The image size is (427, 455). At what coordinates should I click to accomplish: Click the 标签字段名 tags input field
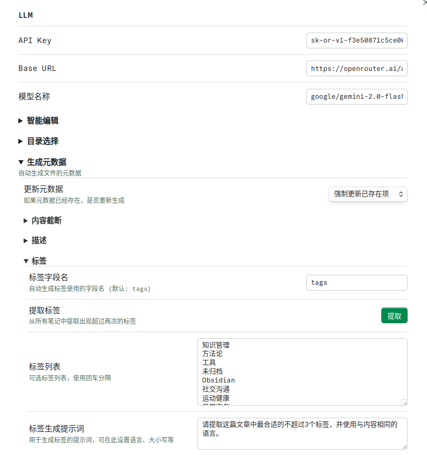[357, 283]
